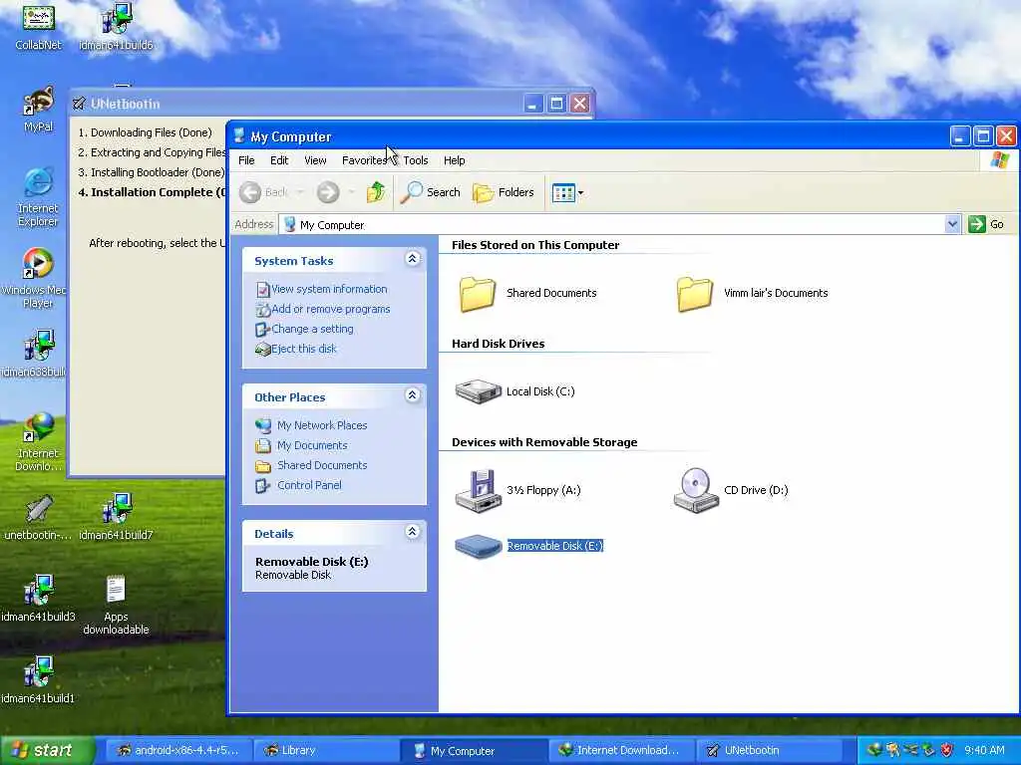Image resolution: width=1021 pixels, height=765 pixels.
Task: Select the idman641build7 desktop icon
Action: pos(116,517)
